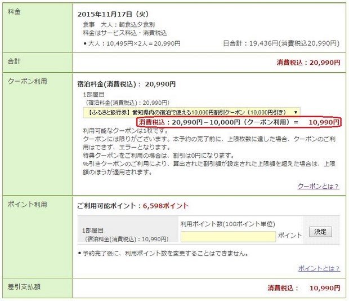The height and width of the screenshot is (301, 349).
Task: Click the 1部屋目 label under coupon section
Action: (93, 95)
